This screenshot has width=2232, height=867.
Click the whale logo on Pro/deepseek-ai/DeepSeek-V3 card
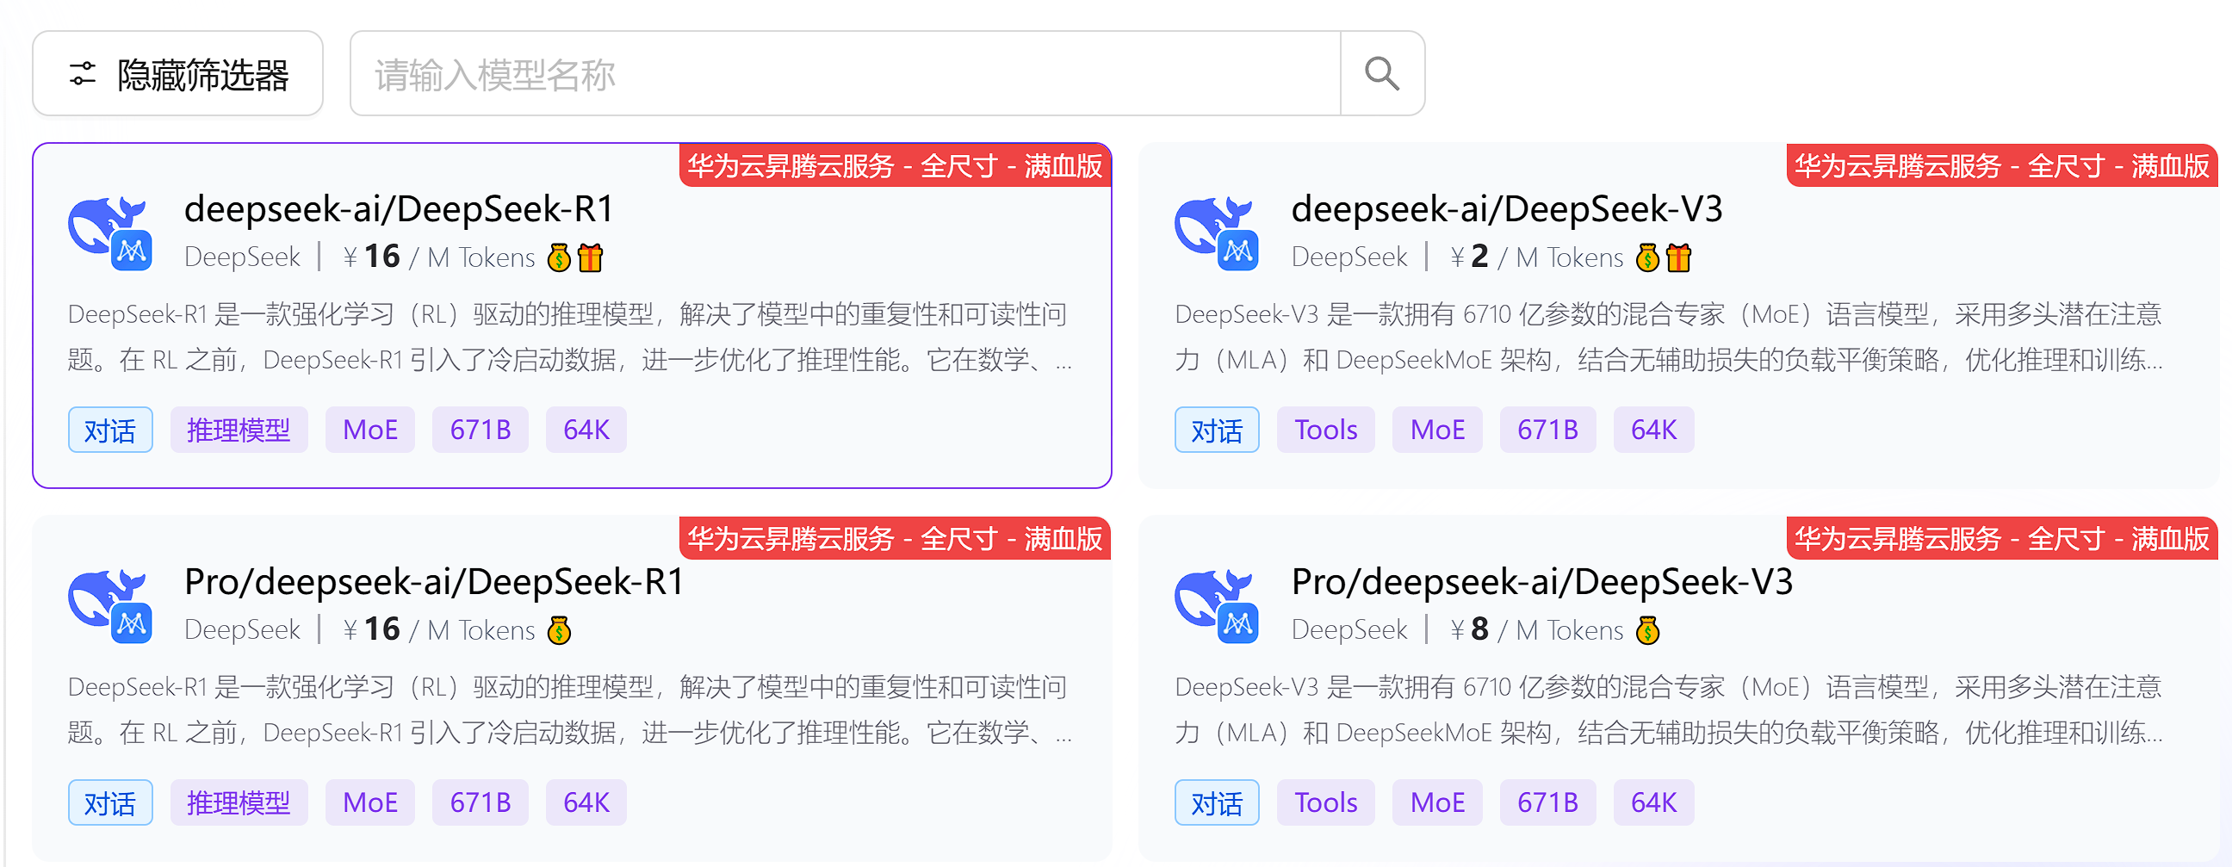[x=1217, y=606]
